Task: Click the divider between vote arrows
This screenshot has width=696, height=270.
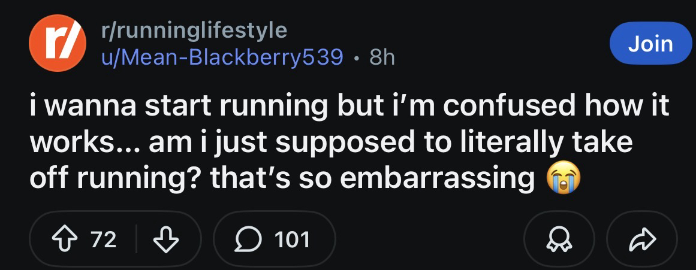Action: (137, 240)
